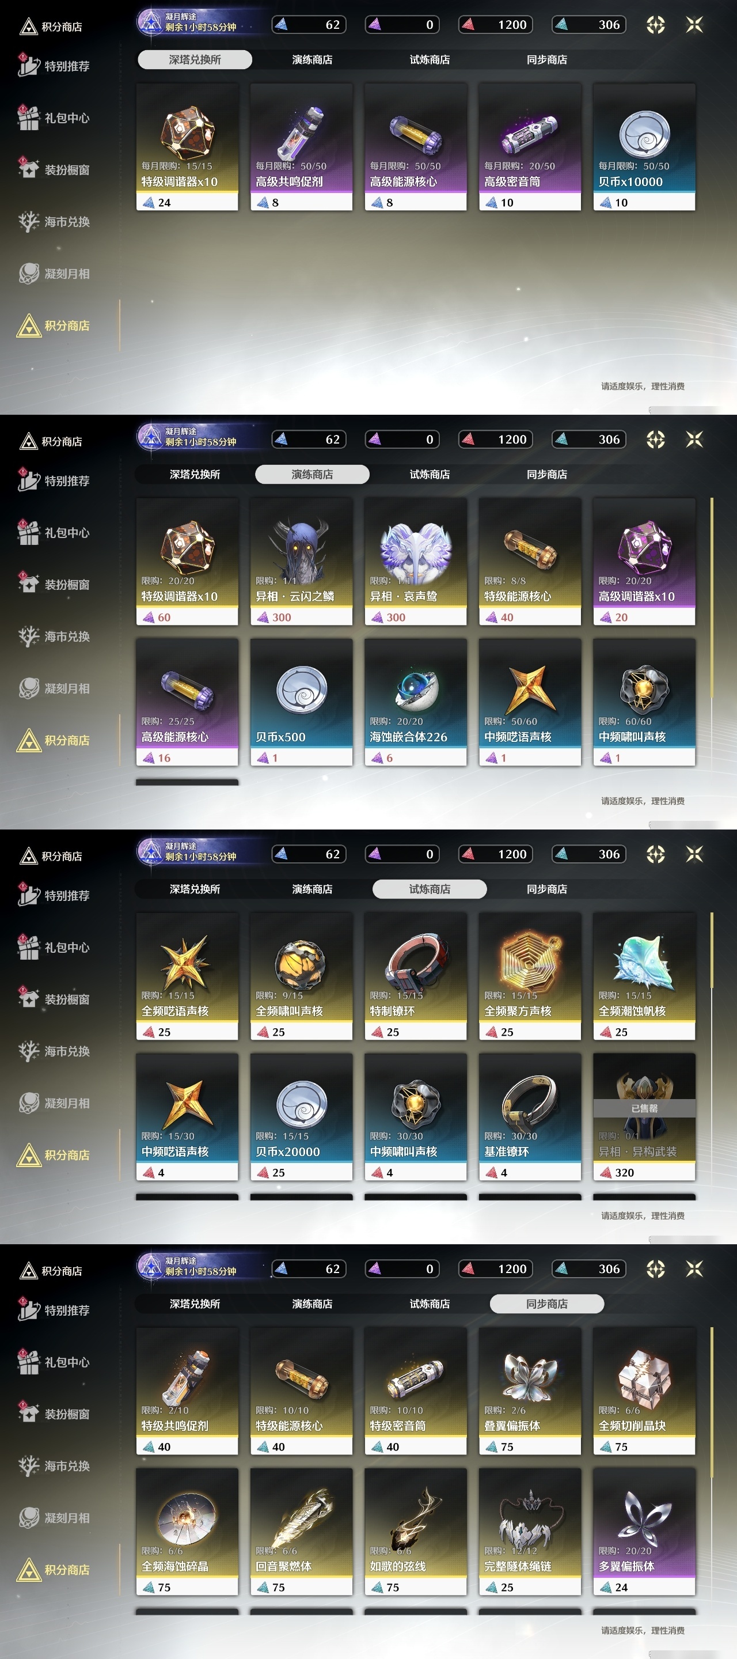
Task: Open the 异相·云闪之鳞 skin item
Action: click(x=301, y=562)
